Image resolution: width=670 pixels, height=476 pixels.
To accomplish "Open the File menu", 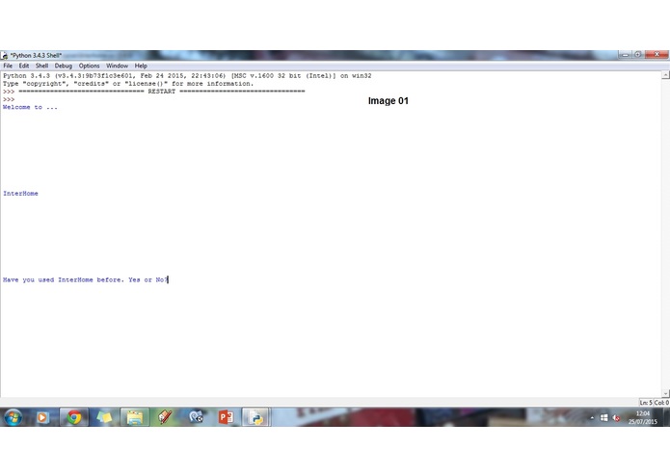I will pos(8,66).
